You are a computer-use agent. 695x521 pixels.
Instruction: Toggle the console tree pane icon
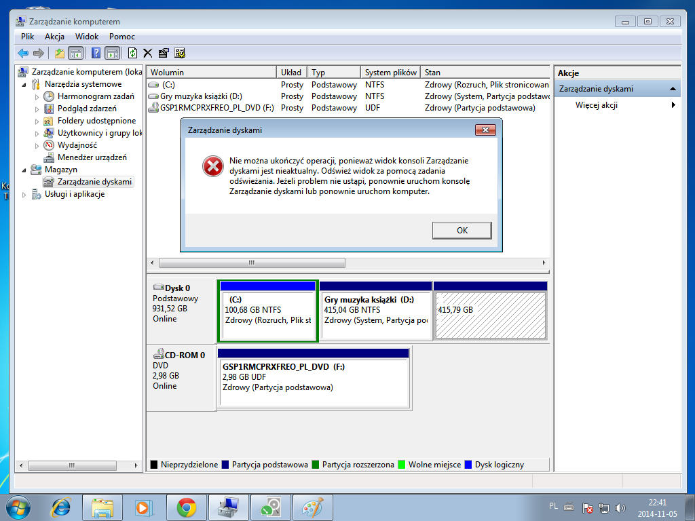pyautogui.click(x=76, y=53)
